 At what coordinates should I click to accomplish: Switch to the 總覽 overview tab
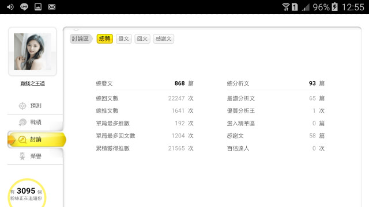pyautogui.click(x=105, y=39)
